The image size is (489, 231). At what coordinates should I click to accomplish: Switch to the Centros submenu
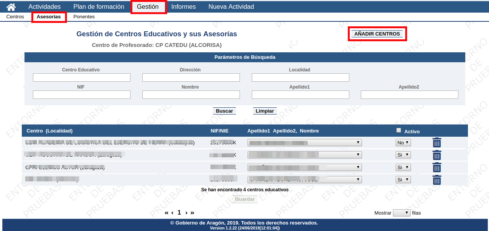15,17
